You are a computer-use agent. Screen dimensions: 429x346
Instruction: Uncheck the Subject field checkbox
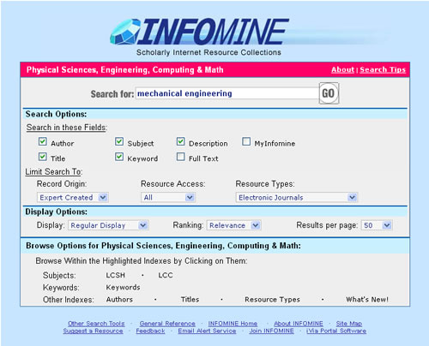coord(119,141)
